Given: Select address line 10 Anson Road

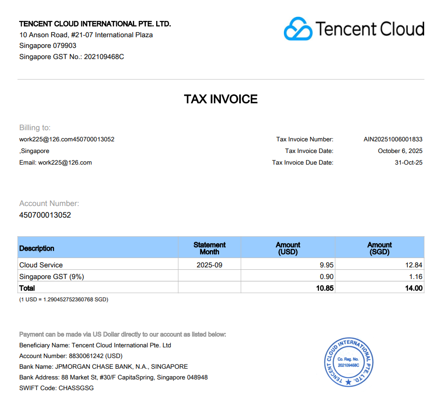Looking at the screenshot, I should click(86, 35).
